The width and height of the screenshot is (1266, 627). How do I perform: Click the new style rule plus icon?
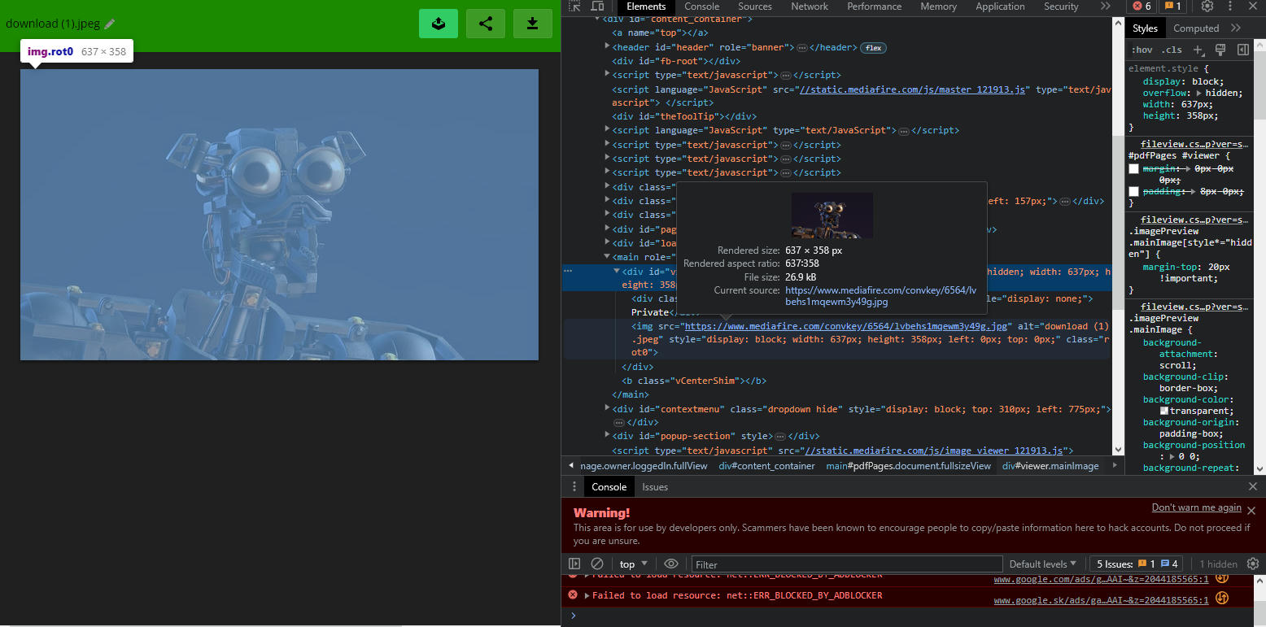tap(1198, 50)
